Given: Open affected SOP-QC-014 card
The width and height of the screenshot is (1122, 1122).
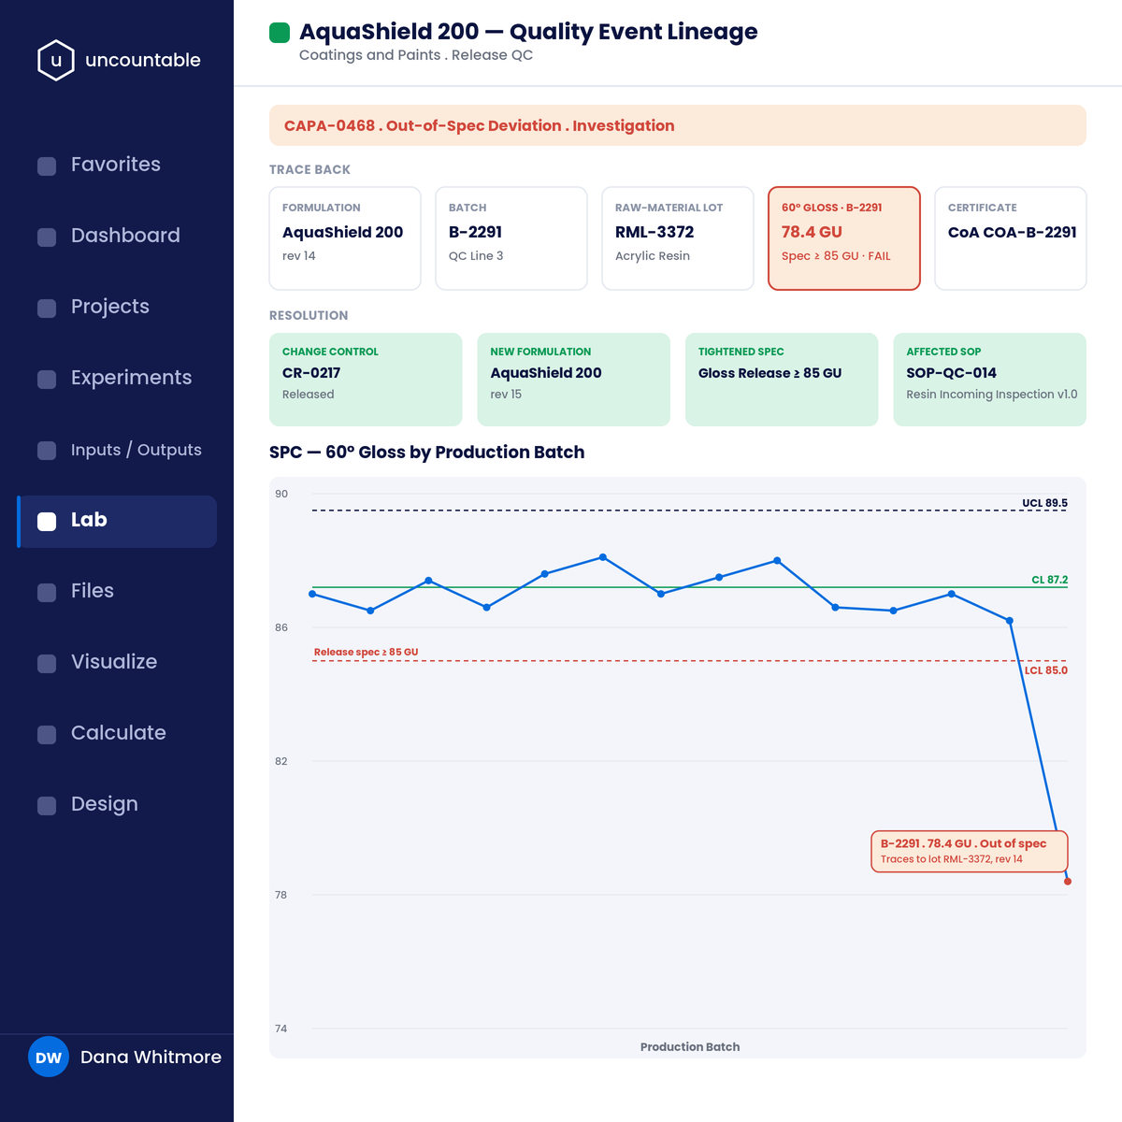Looking at the screenshot, I should click(990, 380).
